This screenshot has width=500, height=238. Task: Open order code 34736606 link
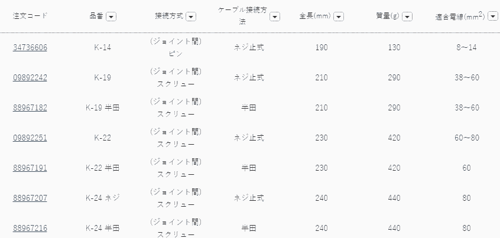pyautogui.click(x=30, y=47)
